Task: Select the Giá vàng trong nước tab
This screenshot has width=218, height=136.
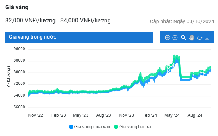Action: 79,37
